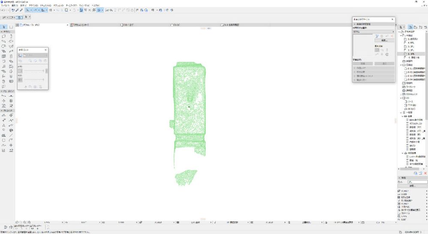Open the 編集 (Edit) menu
The width and height of the screenshot is (428, 234).
pos(15,6)
